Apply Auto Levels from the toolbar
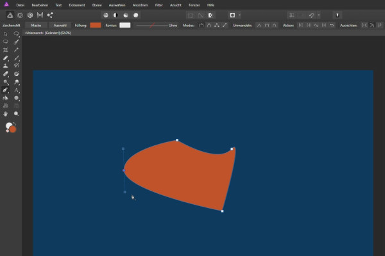This screenshot has width=385, height=256. [x=106, y=15]
